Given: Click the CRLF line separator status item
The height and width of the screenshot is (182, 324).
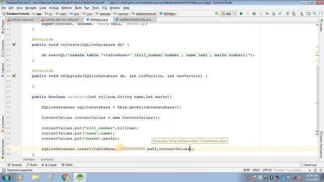Looking at the screenshot, I should 256,170.
